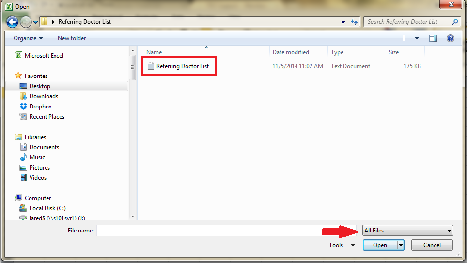This screenshot has width=467, height=263.
Task: Click the navigation pane scroll down arrow
Action: 133,216
